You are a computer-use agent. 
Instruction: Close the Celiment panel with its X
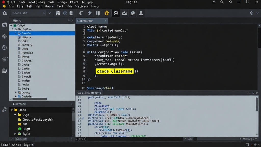(72, 104)
